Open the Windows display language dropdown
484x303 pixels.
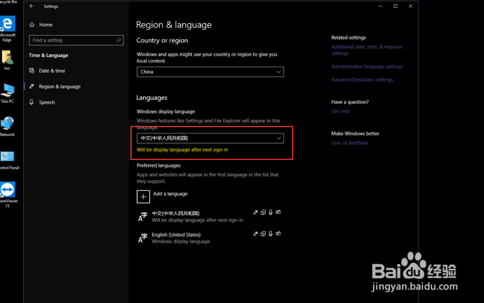tap(210, 138)
